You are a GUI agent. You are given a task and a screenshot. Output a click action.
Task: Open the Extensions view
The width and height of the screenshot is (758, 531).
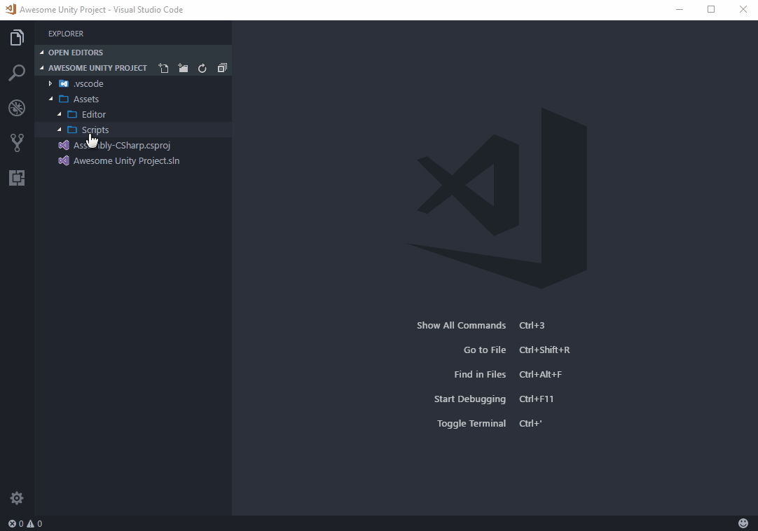tap(17, 178)
